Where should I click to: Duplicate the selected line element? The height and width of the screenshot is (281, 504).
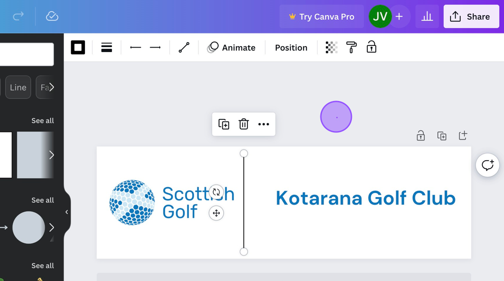[x=224, y=124]
